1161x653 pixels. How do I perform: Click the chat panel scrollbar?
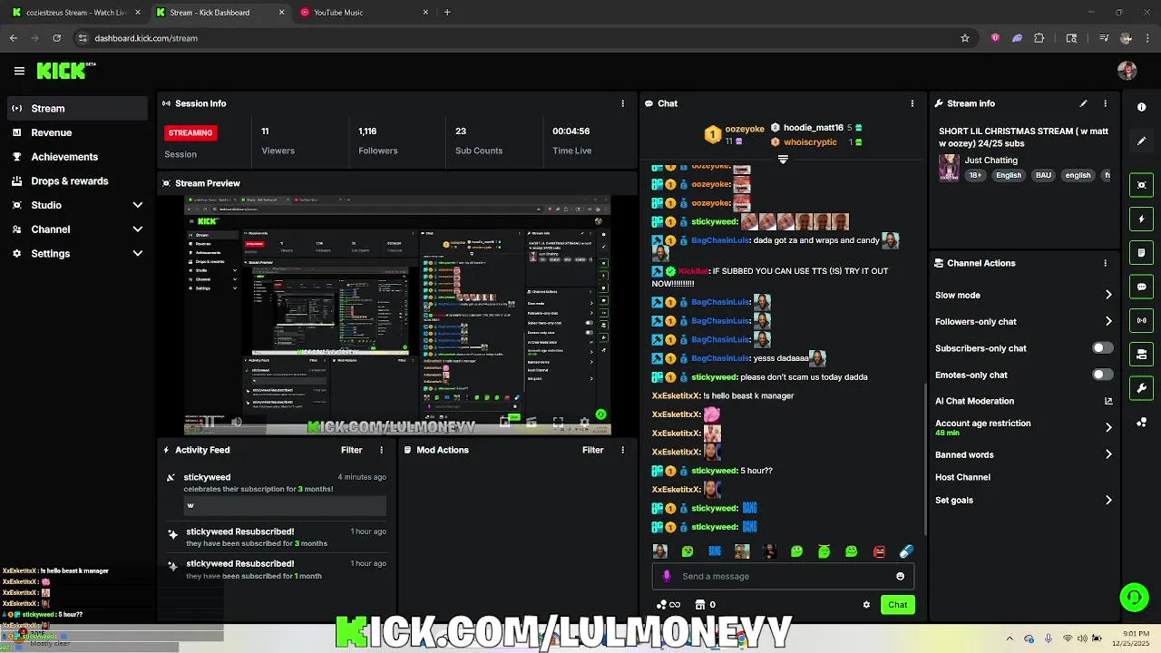click(924, 458)
